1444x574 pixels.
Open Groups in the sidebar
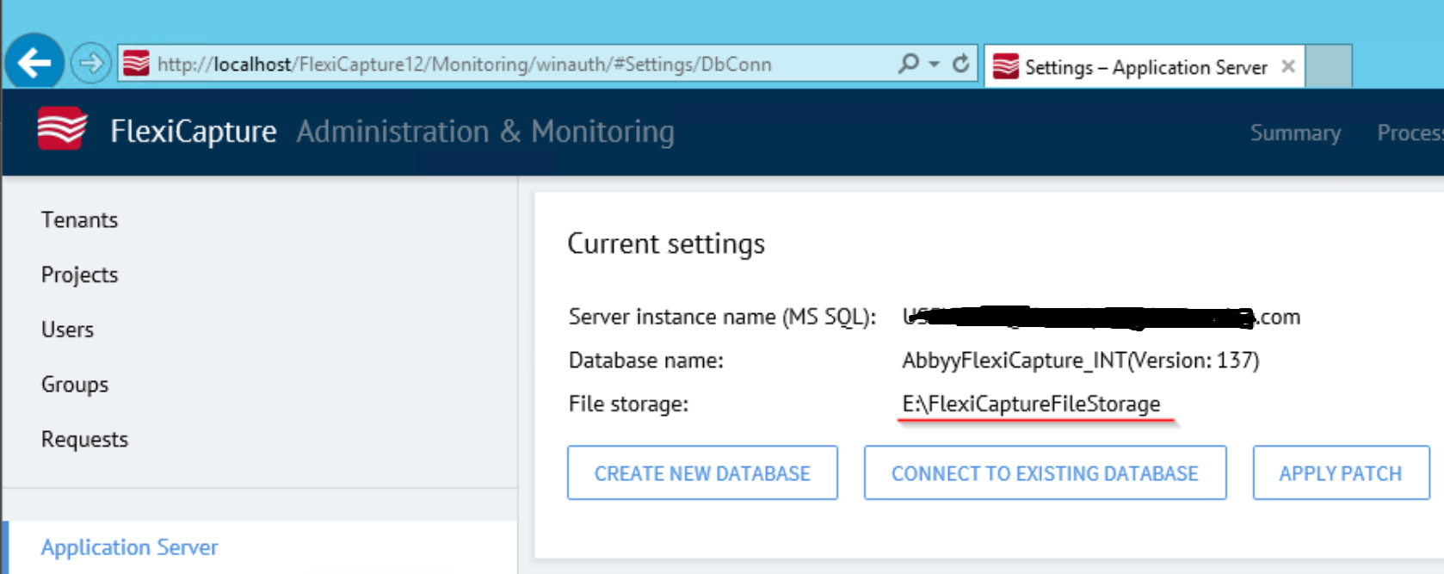click(75, 385)
